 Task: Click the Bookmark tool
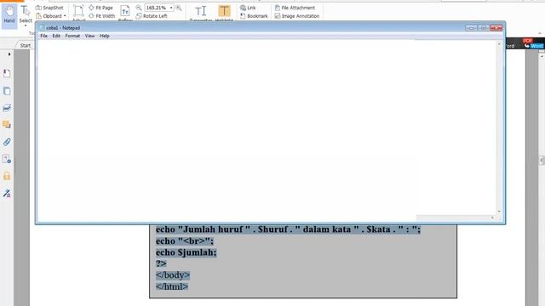click(254, 16)
